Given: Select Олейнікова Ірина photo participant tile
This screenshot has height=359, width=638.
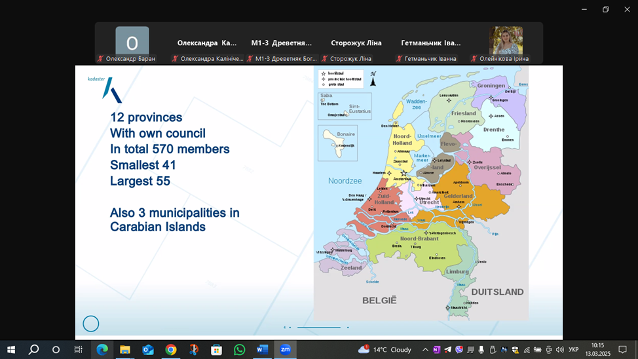Looking at the screenshot, I should (x=506, y=43).
